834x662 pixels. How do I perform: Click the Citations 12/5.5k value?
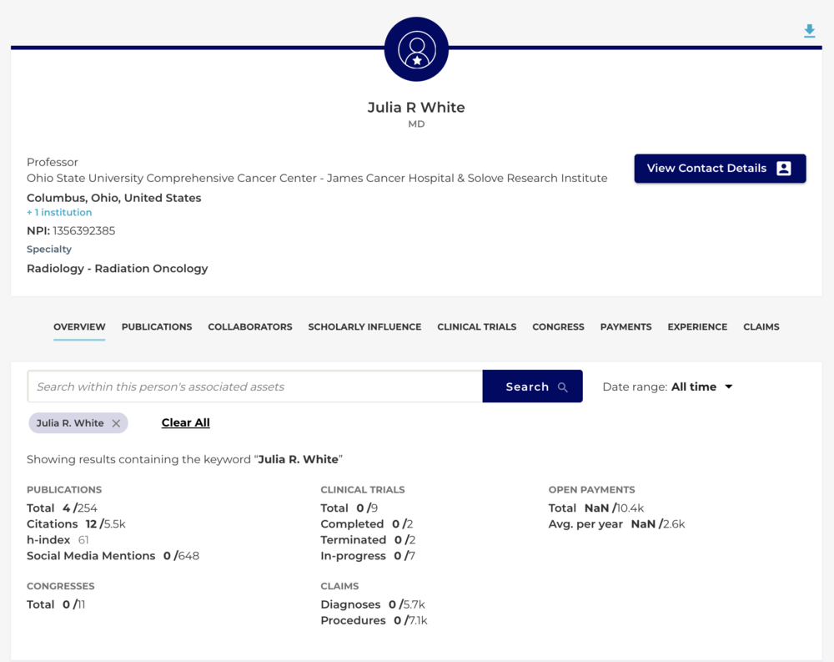coord(105,524)
